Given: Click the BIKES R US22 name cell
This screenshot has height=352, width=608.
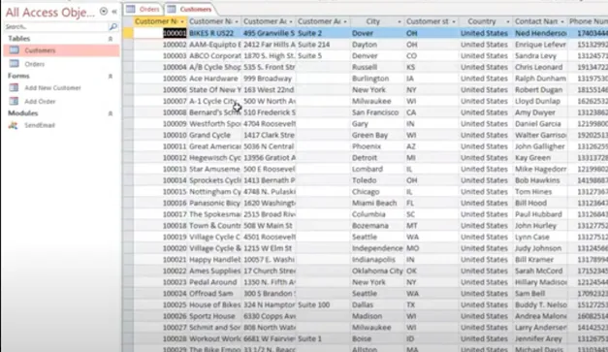Looking at the screenshot, I should click(214, 33).
